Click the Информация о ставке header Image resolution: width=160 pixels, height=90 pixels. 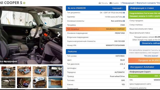click(x=144, y=8)
